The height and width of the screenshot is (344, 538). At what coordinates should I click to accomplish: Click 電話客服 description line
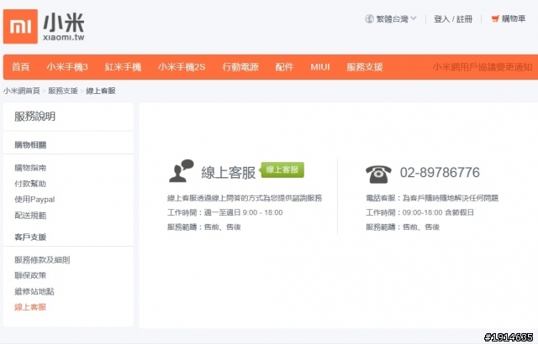pos(432,198)
